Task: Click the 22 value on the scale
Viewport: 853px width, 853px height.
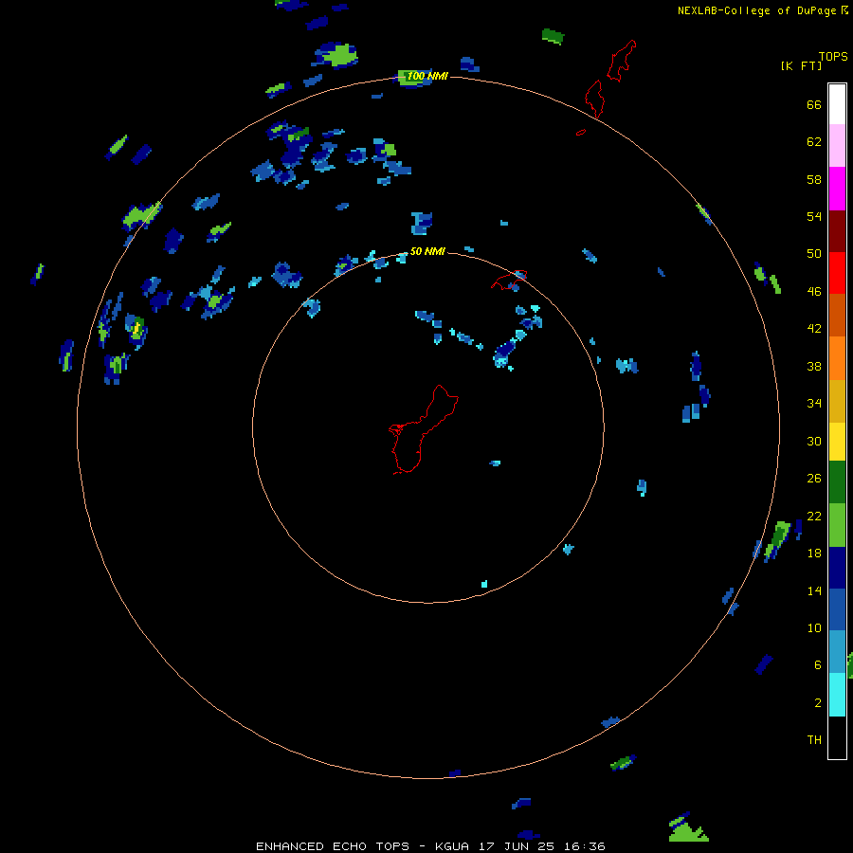Action: tap(814, 516)
